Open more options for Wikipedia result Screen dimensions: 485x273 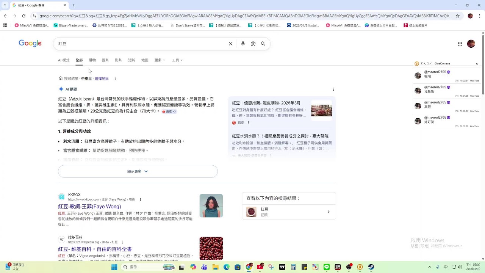[122, 242]
